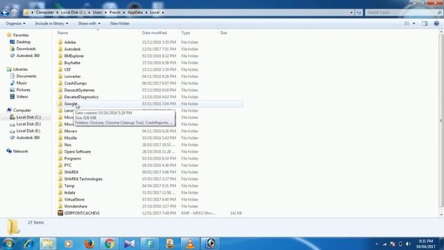Select the CrashDumps folder icon
444x250 pixels.
tap(60, 83)
